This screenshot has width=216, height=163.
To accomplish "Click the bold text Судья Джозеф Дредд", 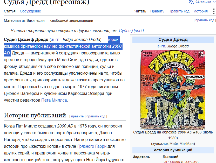I will (26, 39).
